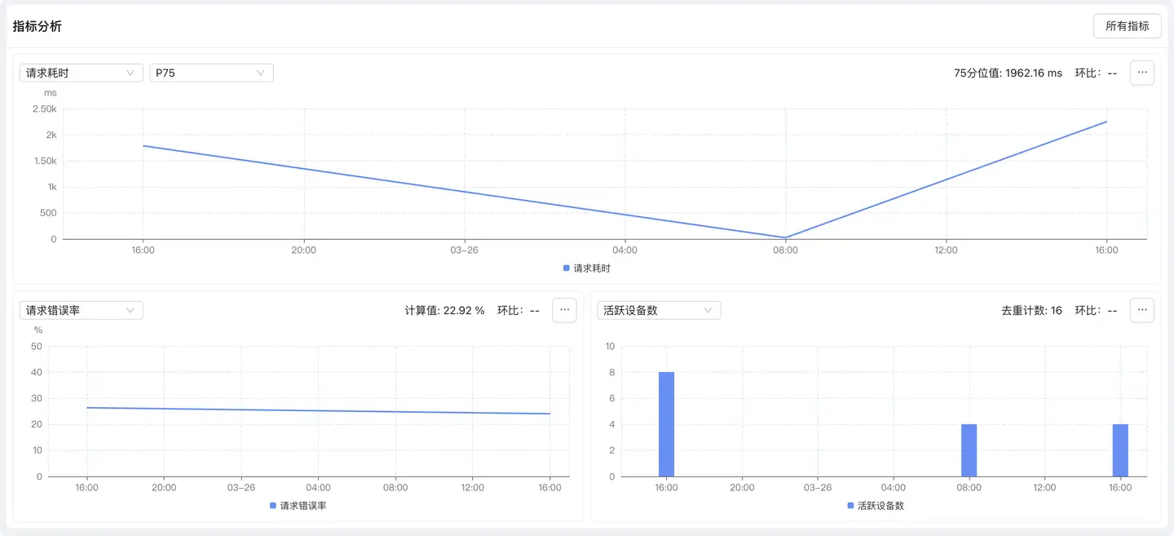Expand the P75 percentile dropdown
The width and height of the screenshot is (1174, 536).
coord(210,73)
